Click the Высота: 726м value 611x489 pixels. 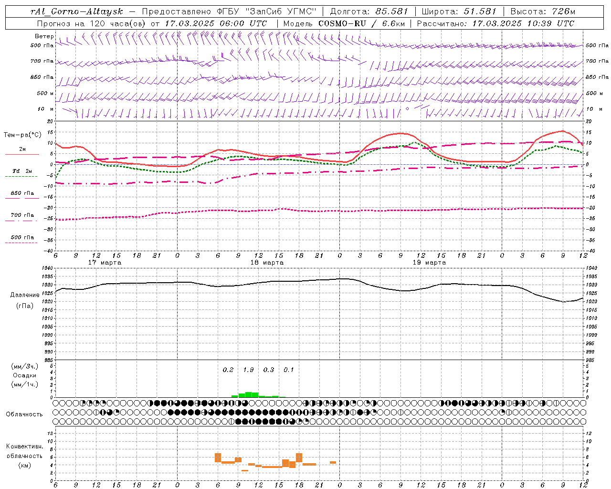coord(543,11)
